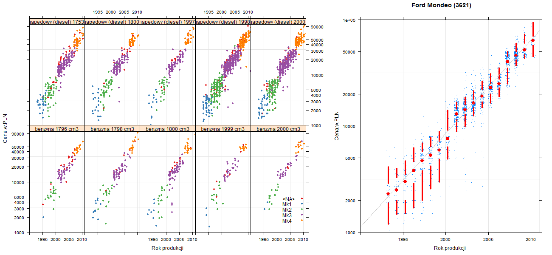
Task: Click the 'Mk2' legend entry
Action: (287, 210)
